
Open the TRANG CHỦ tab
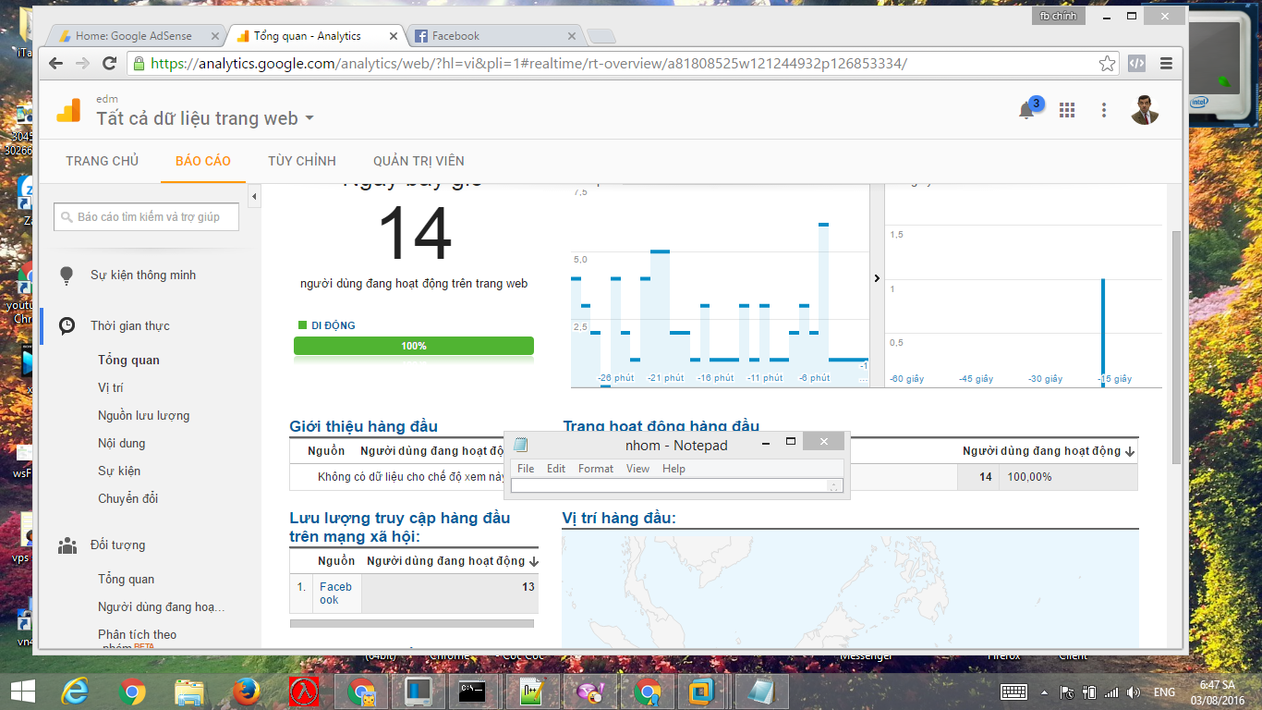tap(102, 161)
